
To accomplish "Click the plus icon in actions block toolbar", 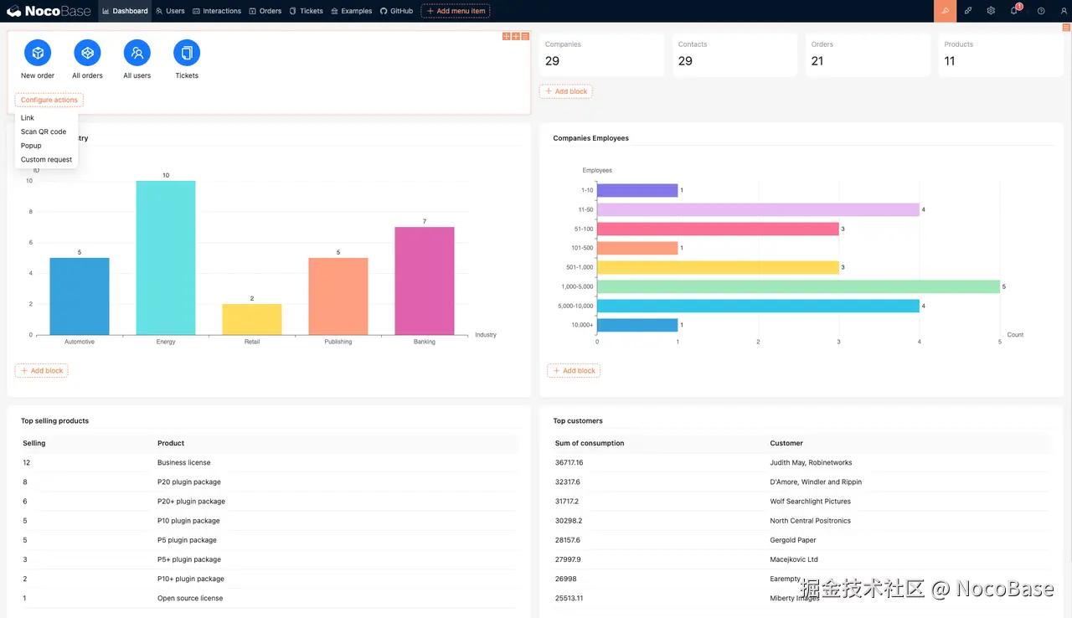I will click(x=516, y=36).
